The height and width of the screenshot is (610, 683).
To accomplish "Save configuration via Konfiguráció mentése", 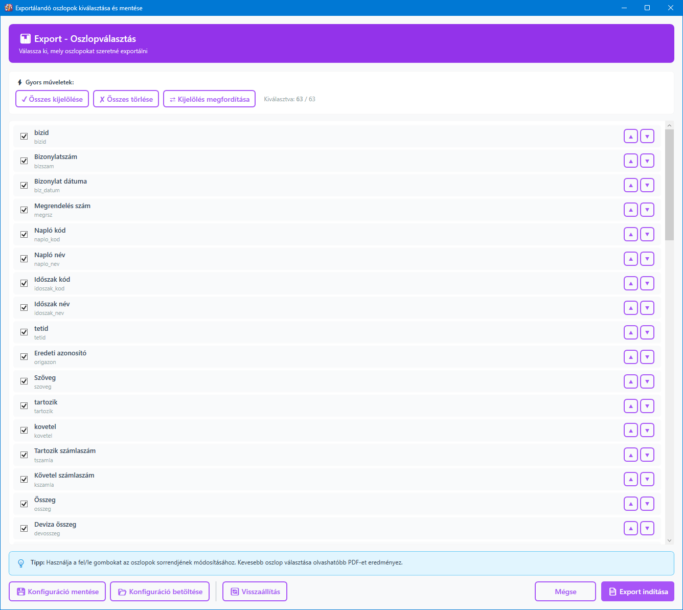I will pyautogui.click(x=57, y=592).
